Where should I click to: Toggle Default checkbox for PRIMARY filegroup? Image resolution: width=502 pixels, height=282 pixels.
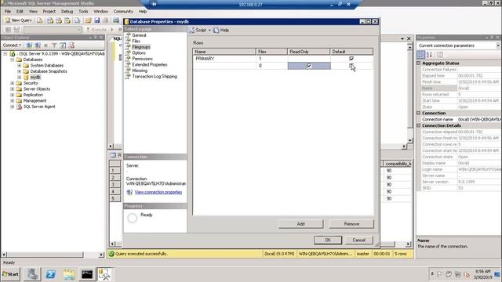click(351, 59)
